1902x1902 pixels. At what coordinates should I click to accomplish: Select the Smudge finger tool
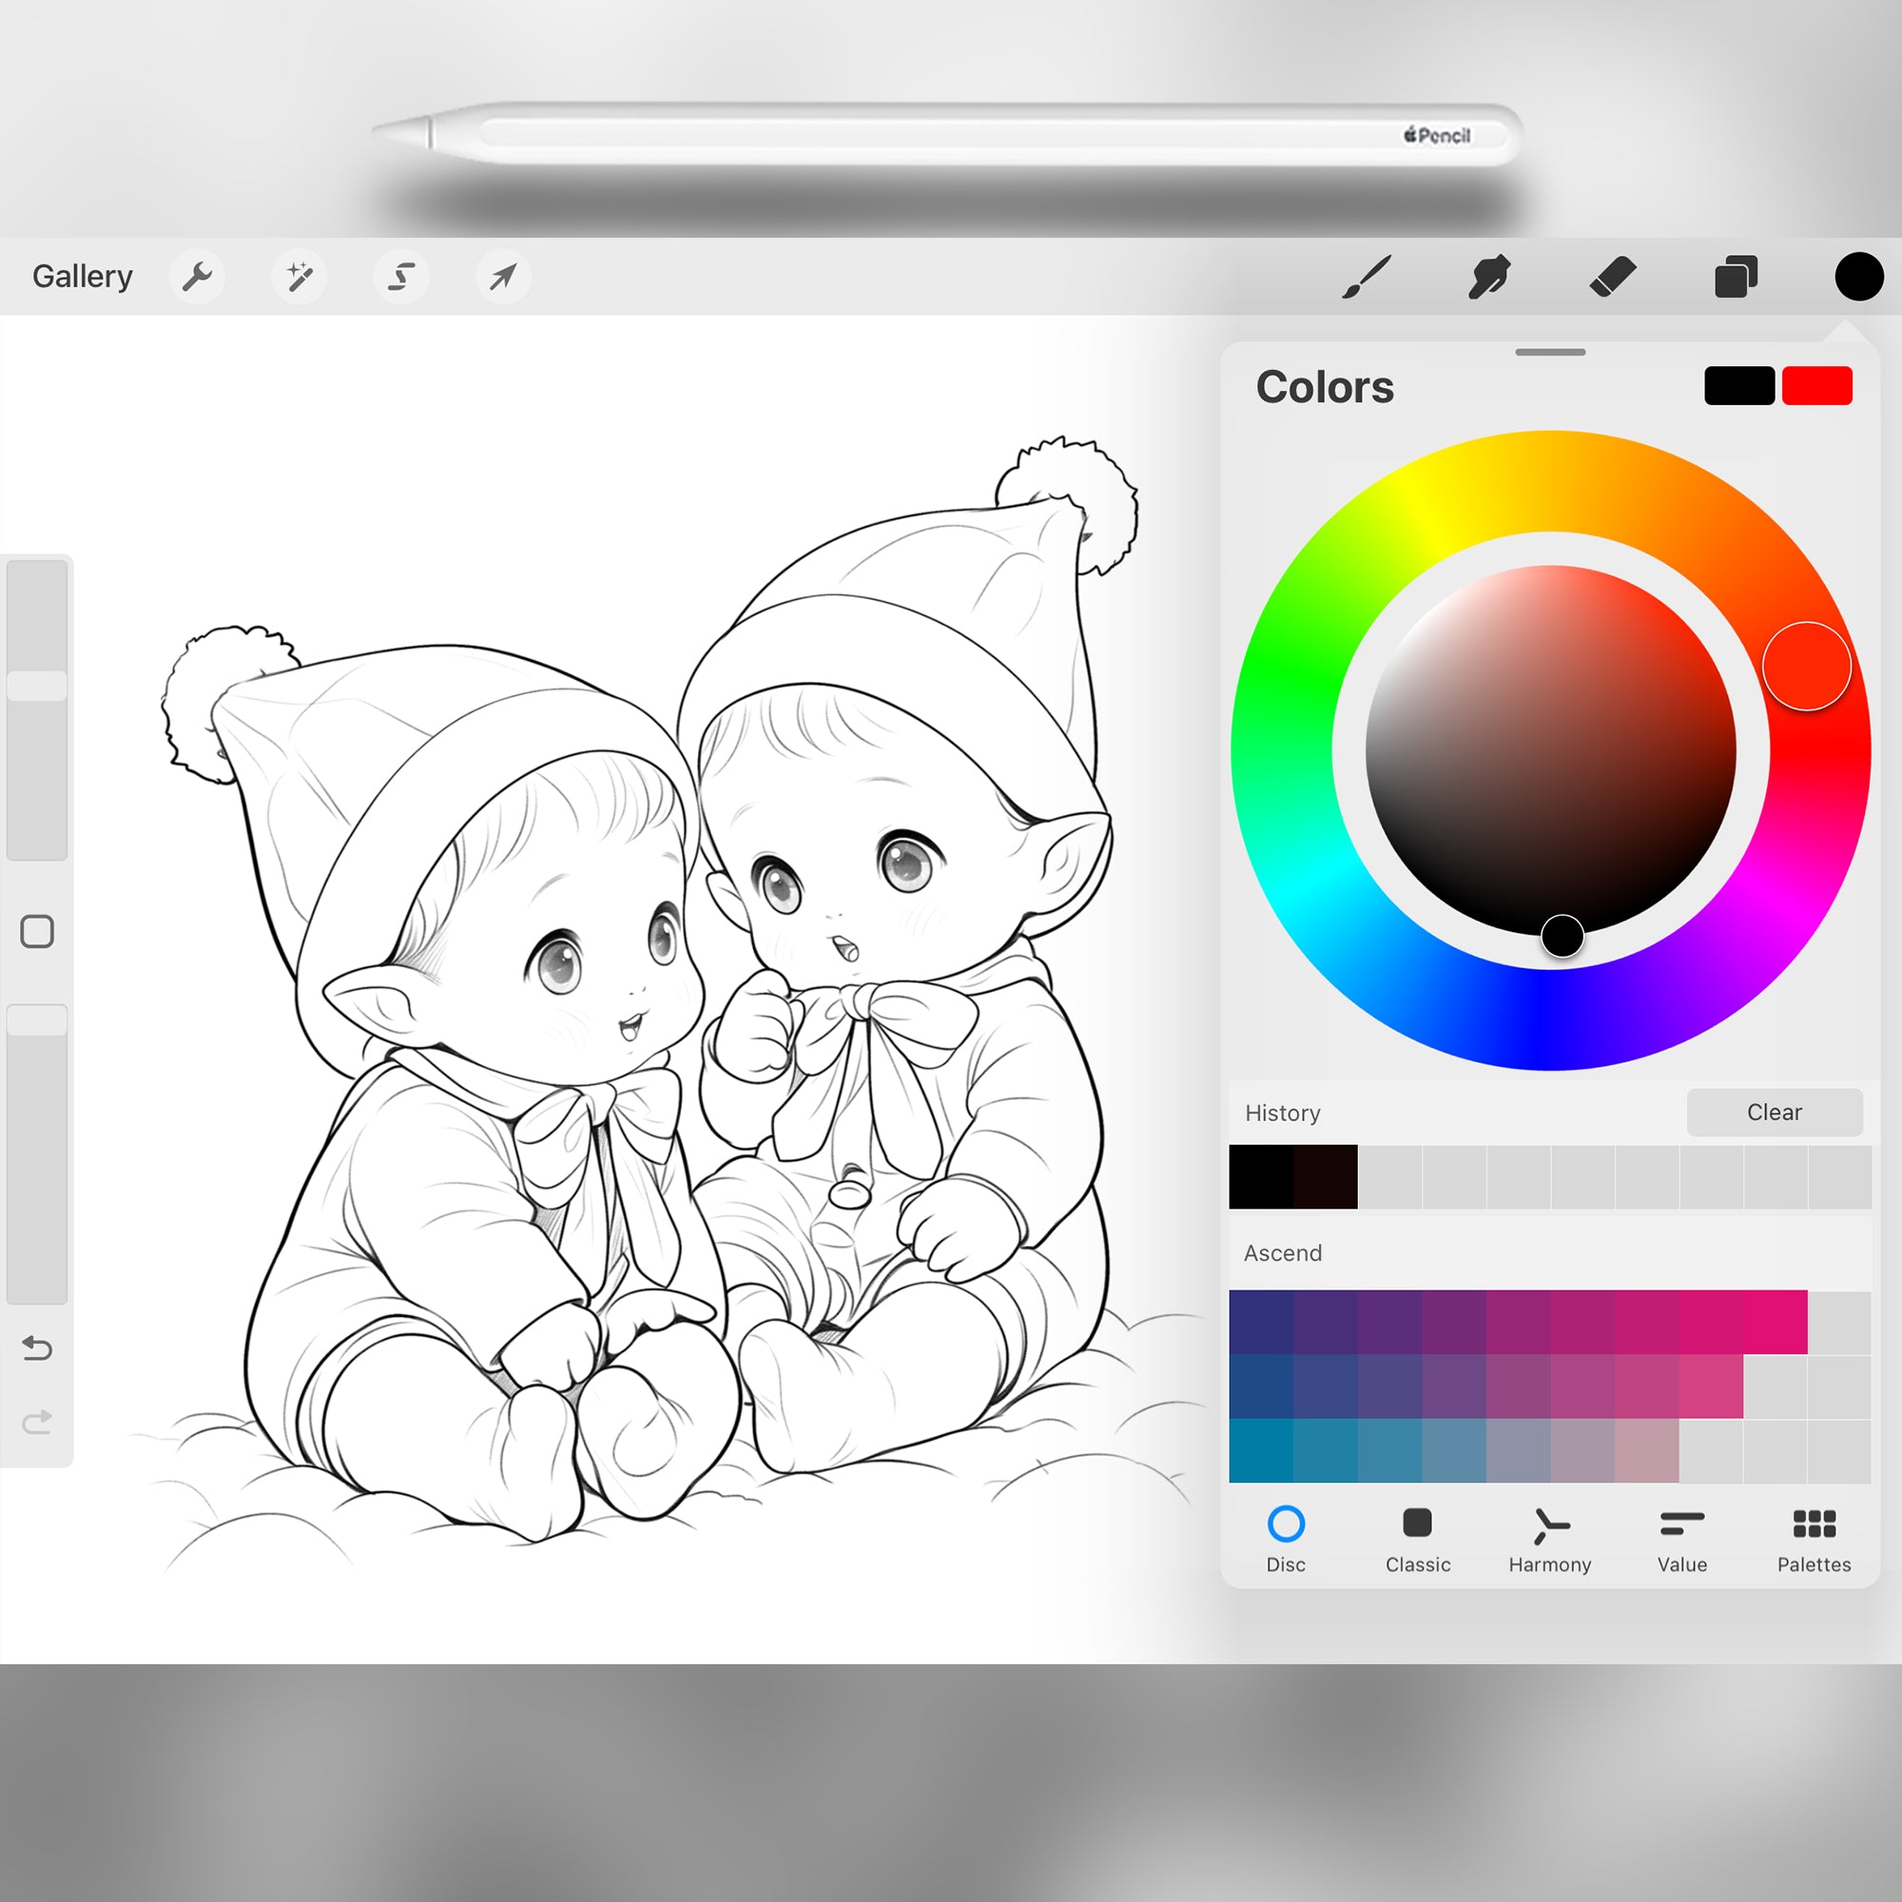(1488, 277)
